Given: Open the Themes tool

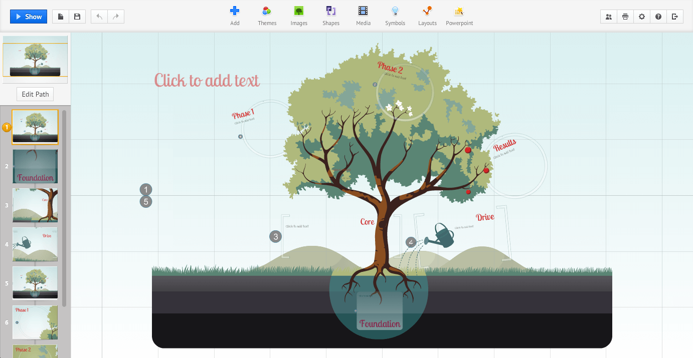Looking at the screenshot, I should (267, 16).
